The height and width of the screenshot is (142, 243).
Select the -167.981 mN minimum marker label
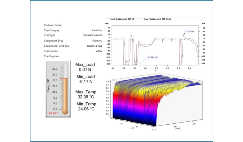pos(152,57)
